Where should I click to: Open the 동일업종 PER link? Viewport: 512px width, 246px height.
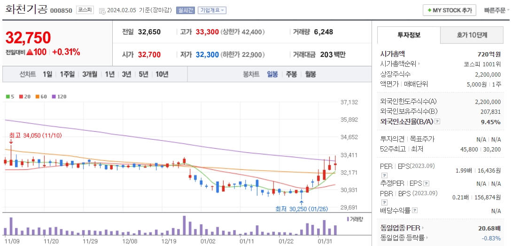[402, 228]
